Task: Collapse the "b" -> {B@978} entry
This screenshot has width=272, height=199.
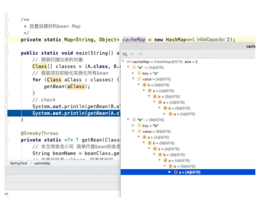Action: pyautogui.click(x=128, y=120)
